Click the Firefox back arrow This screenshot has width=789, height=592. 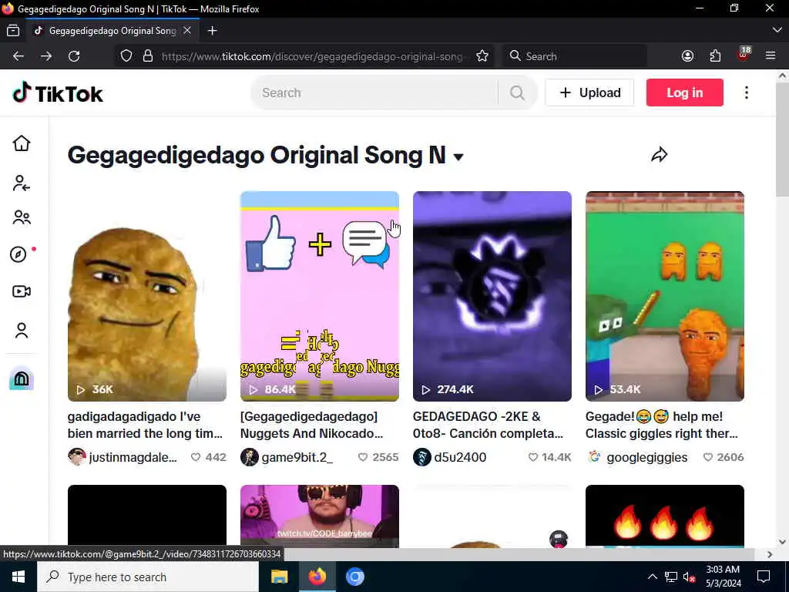pyautogui.click(x=18, y=55)
